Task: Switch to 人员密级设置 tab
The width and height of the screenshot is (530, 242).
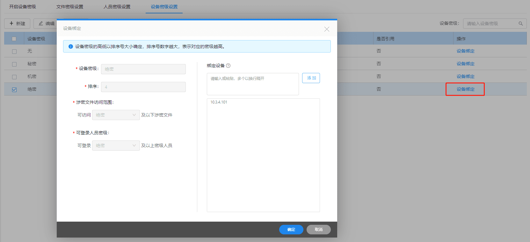Action: coord(117,7)
